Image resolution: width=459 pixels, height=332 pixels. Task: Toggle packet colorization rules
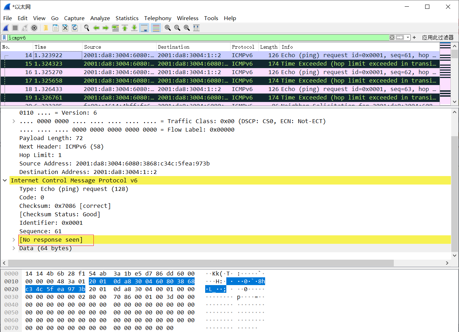(x=156, y=28)
